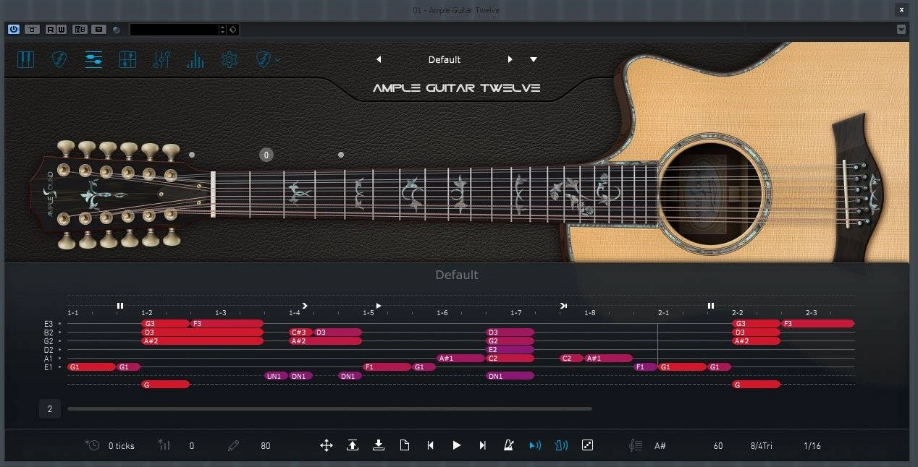Click the capo position marker 0 on fretboard
918x467 pixels.
click(x=266, y=155)
